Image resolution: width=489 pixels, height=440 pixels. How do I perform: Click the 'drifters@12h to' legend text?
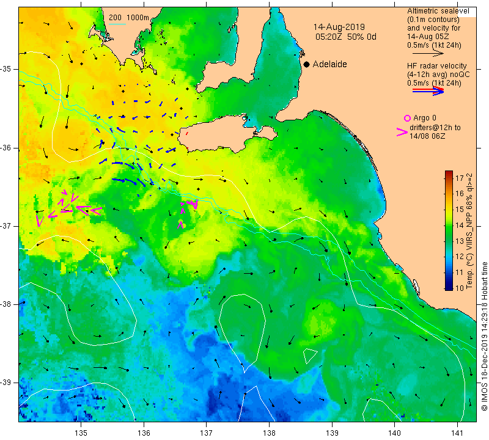pyautogui.click(x=435, y=128)
